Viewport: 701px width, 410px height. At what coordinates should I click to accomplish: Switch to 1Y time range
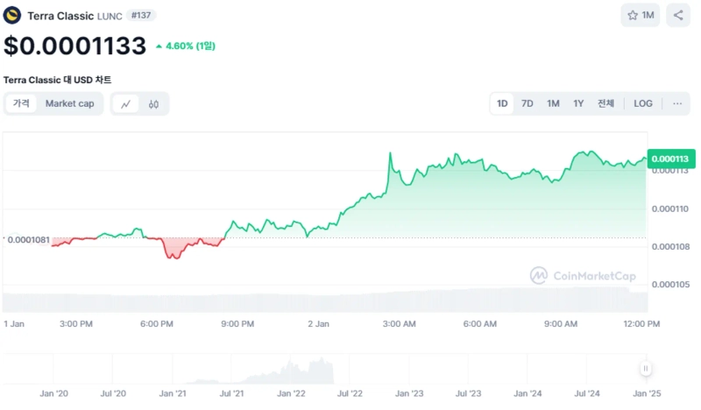[578, 103]
